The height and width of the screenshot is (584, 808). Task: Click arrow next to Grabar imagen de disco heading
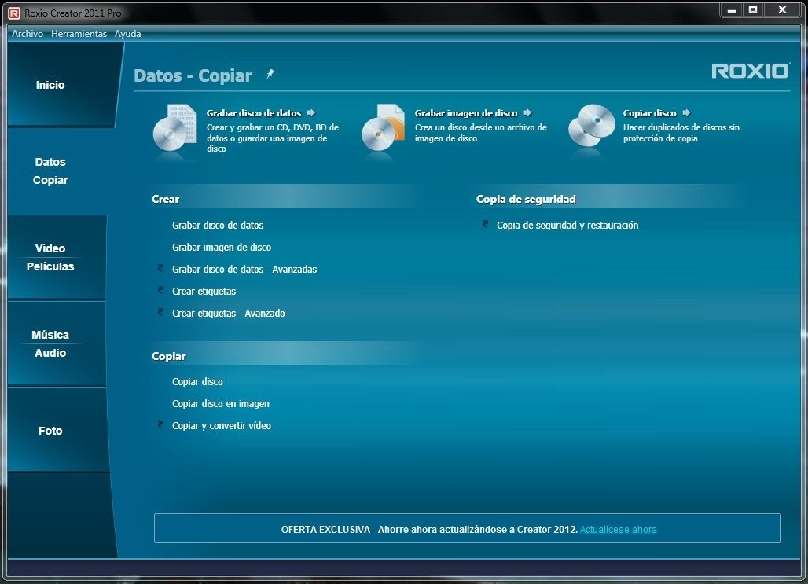coord(527,113)
